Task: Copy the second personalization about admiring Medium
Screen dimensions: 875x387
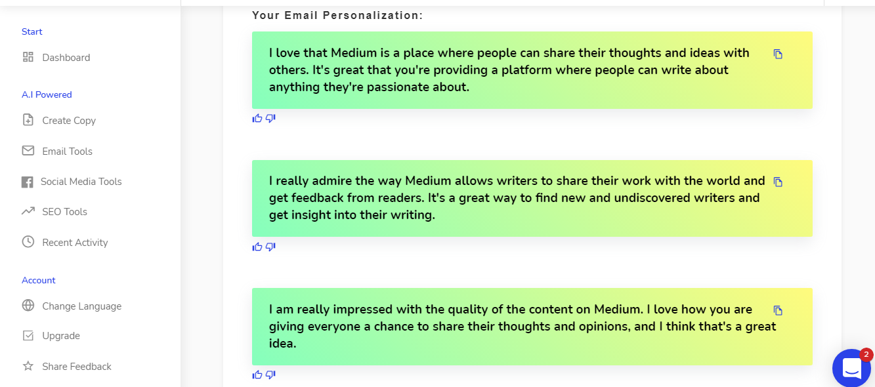Action: pyautogui.click(x=778, y=182)
